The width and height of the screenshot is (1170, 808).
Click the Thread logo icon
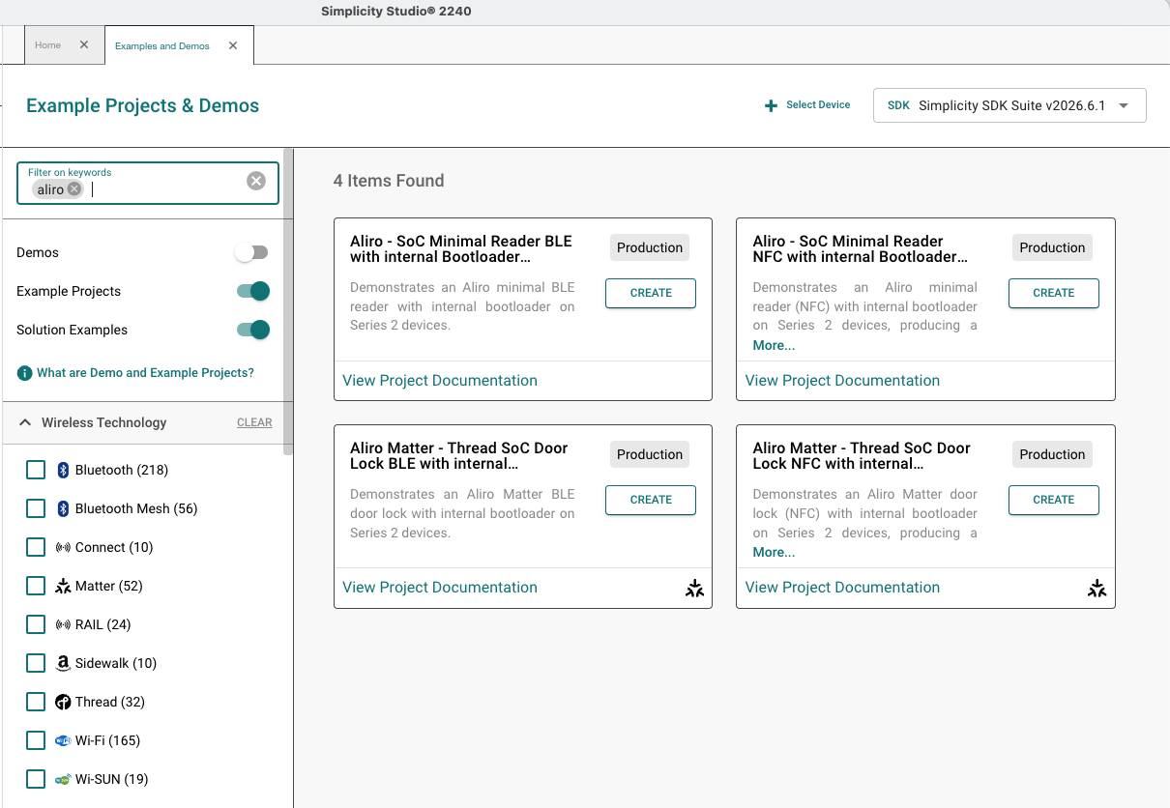(63, 702)
